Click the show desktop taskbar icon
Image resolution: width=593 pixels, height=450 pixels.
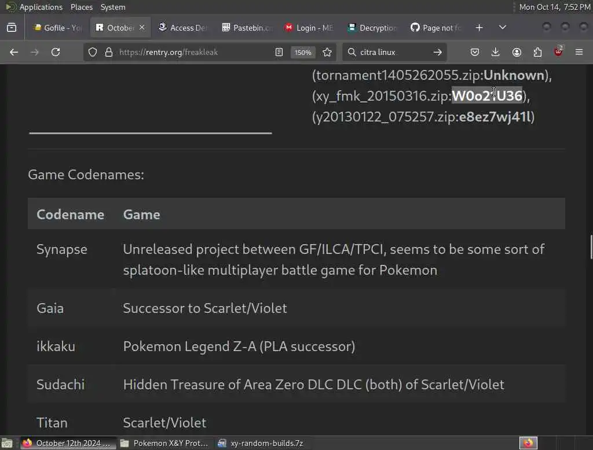click(x=7, y=443)
